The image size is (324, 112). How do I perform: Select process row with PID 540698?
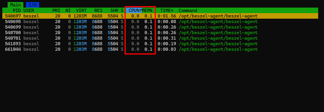(160, 22)
